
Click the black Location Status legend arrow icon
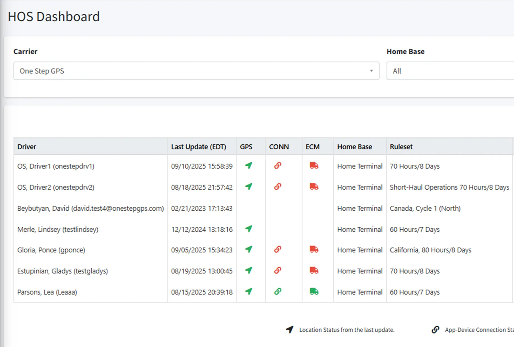click(x=289, y=329)
